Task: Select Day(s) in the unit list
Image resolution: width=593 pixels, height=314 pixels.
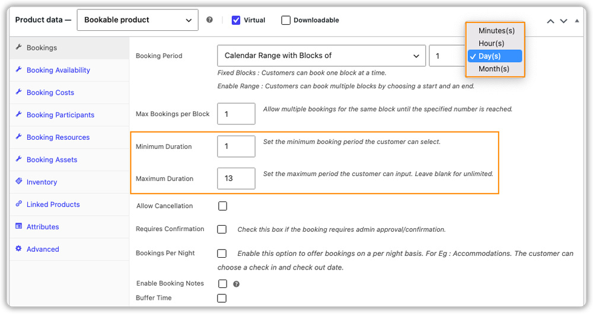Action: point(495,56)
